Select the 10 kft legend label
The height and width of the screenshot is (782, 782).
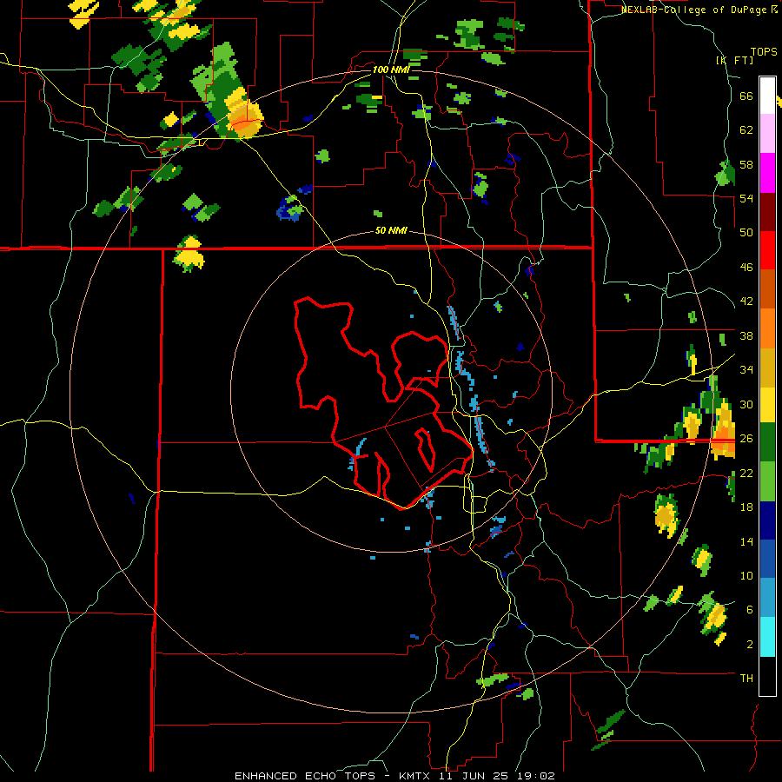(x=746, y=575)
